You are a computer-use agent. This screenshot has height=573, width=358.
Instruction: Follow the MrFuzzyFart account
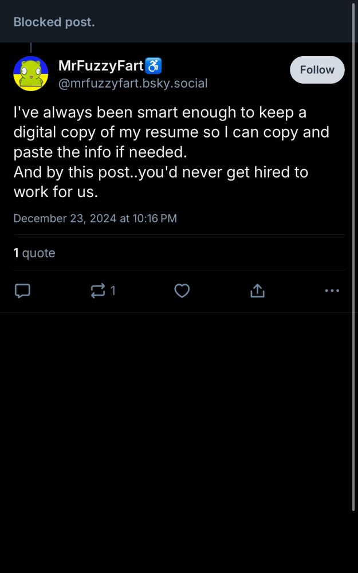[317, 70]
